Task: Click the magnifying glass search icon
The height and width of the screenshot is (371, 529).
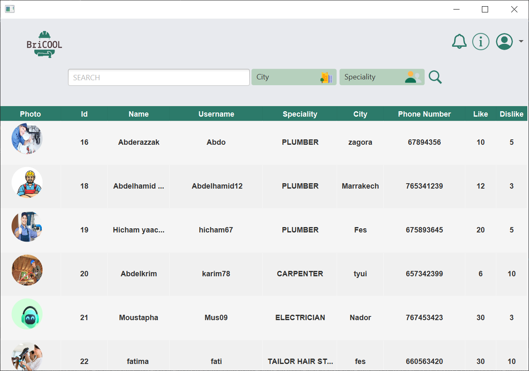Action: tap(435, 77)
